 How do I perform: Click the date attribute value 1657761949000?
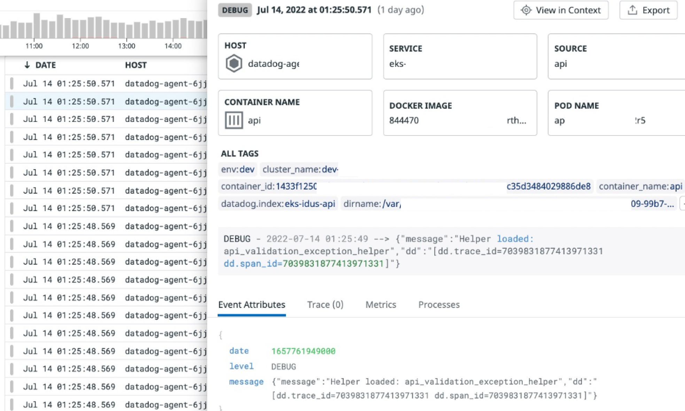[303, 351]
